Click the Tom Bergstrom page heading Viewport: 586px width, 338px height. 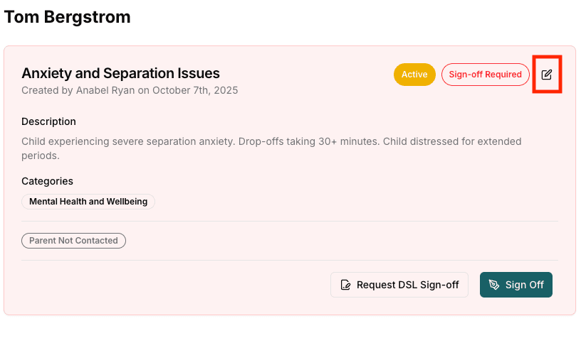(68, 18)
